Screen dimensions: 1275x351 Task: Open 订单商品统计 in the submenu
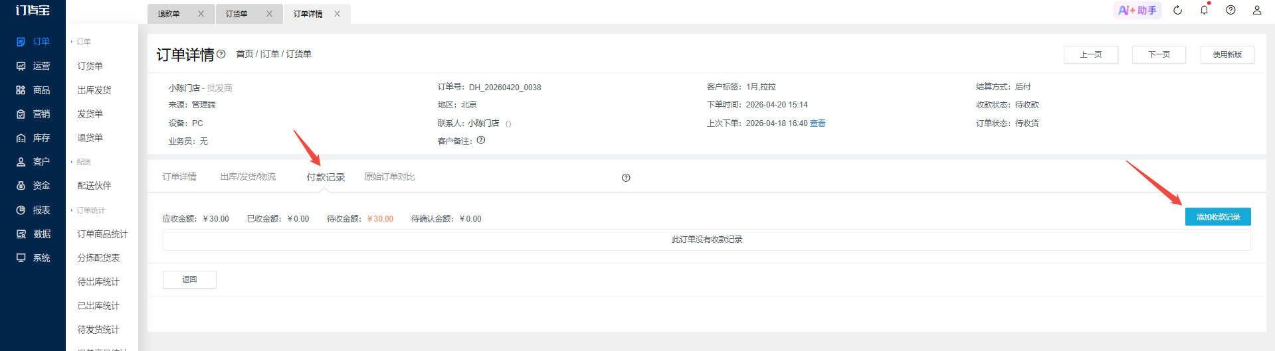click(x=102, y=234)
